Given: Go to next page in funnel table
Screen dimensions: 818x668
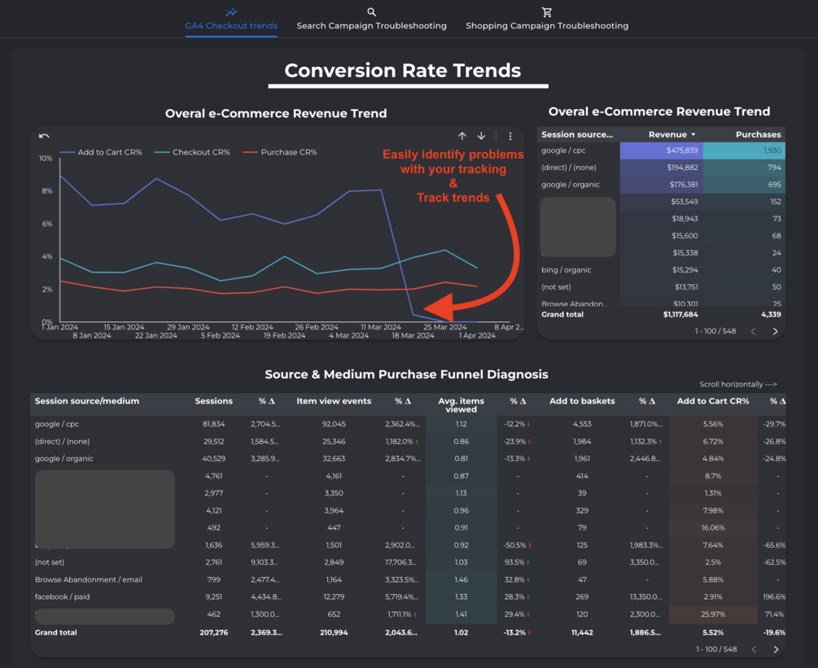Looking at the screenshot, I should (776, 649).
